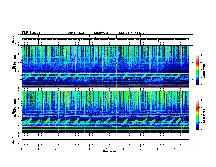Click time axis tick label '3'
216x167 pixels.
(x=73, y=149)
